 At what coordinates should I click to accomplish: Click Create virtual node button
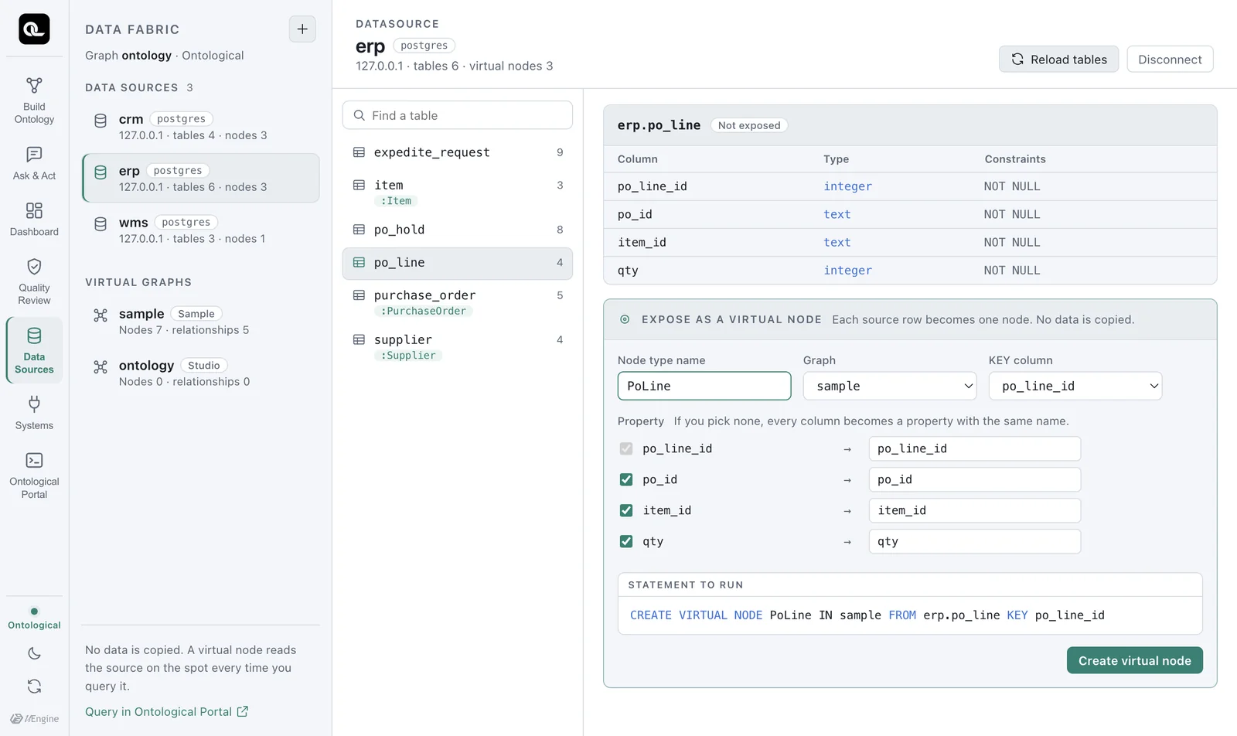[1134, 660]
